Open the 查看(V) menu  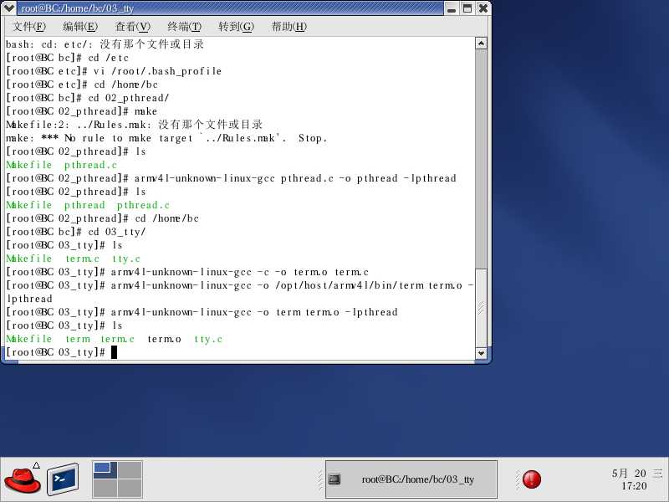click(133, 27)
